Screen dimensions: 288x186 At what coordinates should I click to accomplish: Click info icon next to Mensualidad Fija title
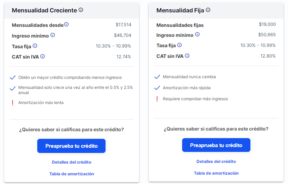click(x=208, y=10)
